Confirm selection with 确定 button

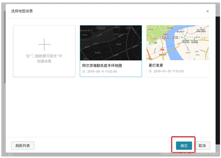pyautogui.click(x=184, y=146)
